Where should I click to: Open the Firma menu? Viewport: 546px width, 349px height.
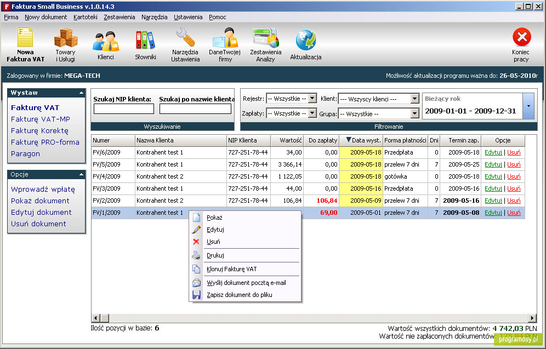11,17
